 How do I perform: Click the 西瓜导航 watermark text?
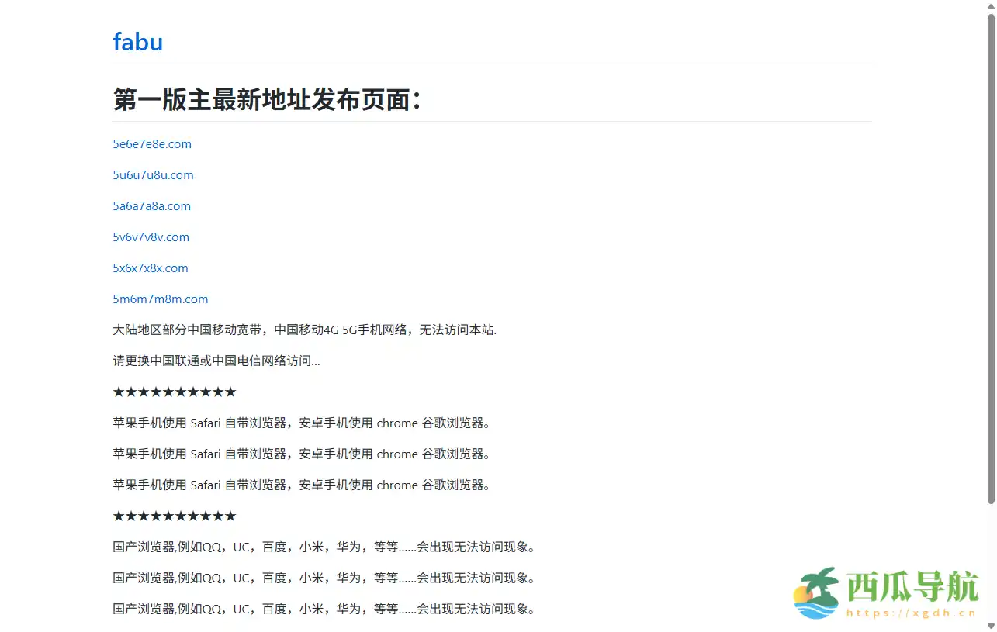(912, 587)
